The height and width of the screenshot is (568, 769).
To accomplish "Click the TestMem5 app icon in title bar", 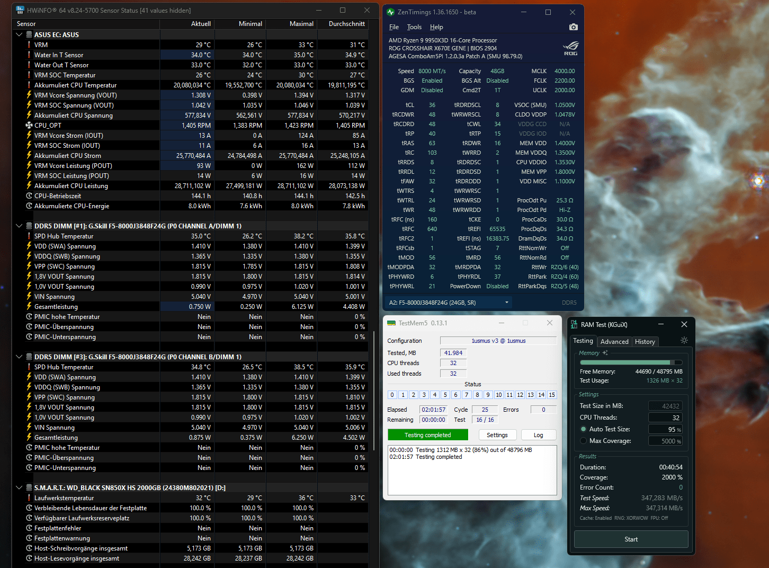I will tap(391, 323).
